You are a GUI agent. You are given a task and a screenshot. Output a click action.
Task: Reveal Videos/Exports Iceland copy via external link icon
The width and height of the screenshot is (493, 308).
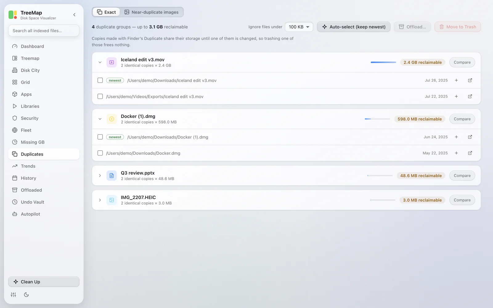470,96
